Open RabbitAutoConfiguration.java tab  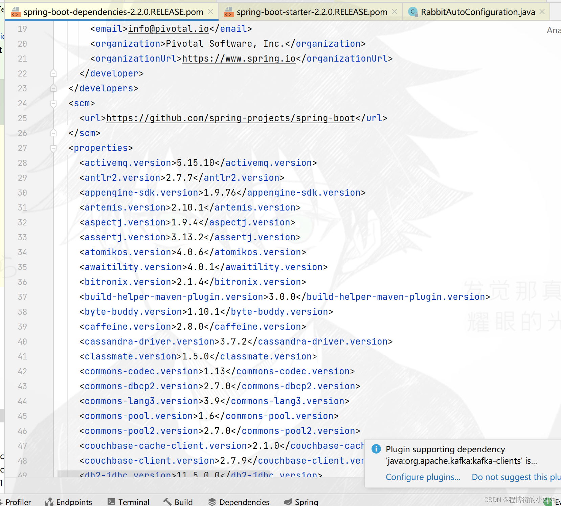[x=476, y=12]
